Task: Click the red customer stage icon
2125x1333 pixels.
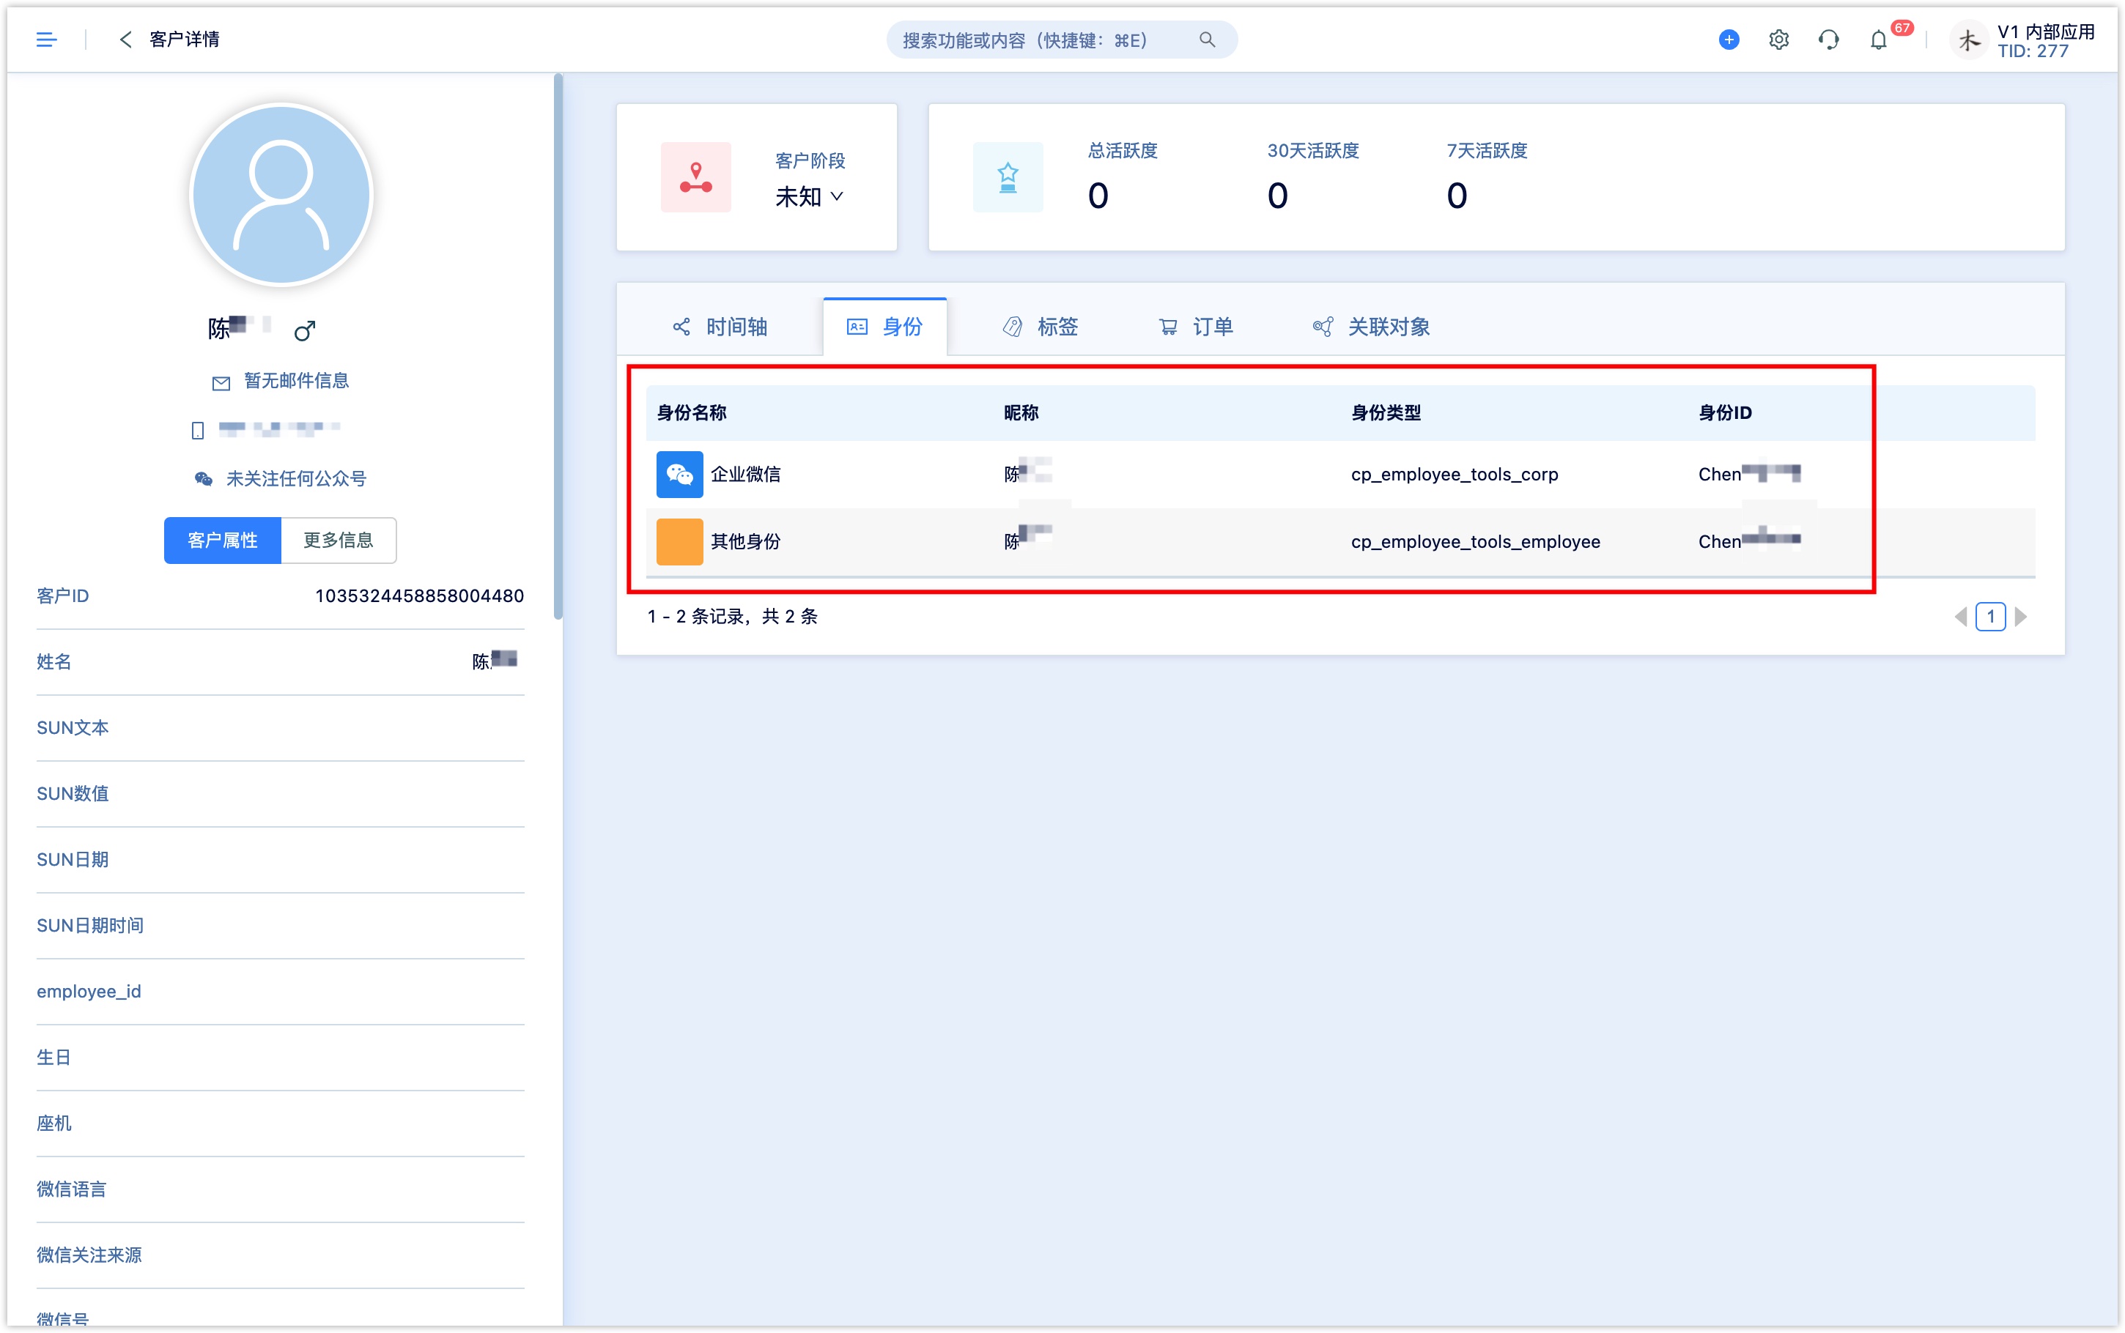Action: (695, 177)
